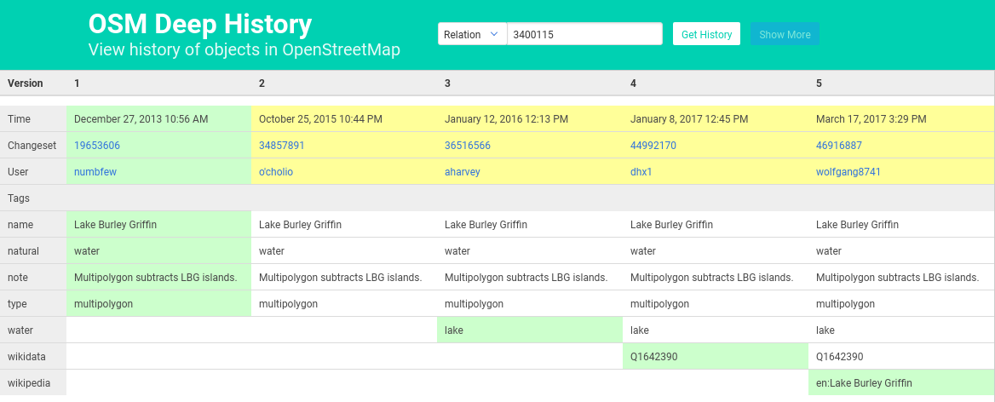995x402 pixels.
Task: Click the green Q1642390 cell in version 4
Action: pos(716,357)
